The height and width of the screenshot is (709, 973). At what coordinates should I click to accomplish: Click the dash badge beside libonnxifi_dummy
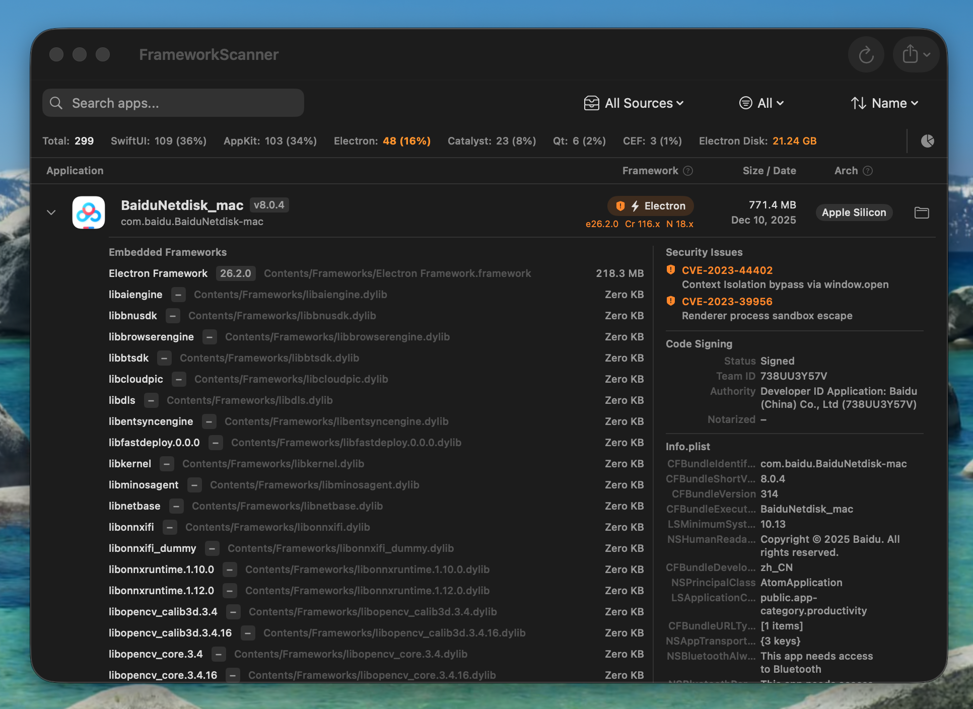click(212, 548)
